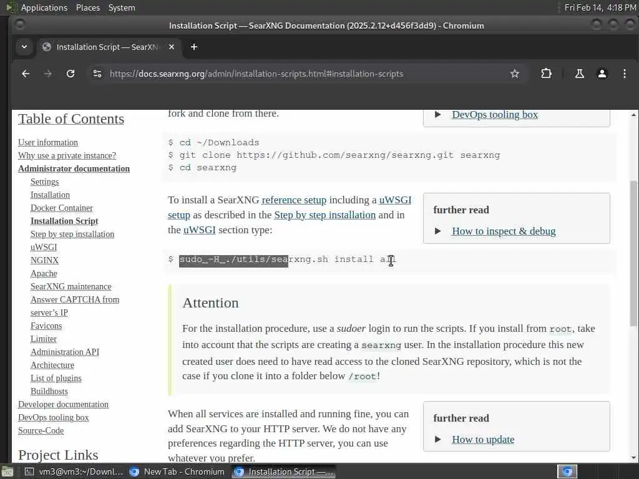Follow the reference setup link in paragraph
This screenshot has height=479, width=639.
coord(294,200)
